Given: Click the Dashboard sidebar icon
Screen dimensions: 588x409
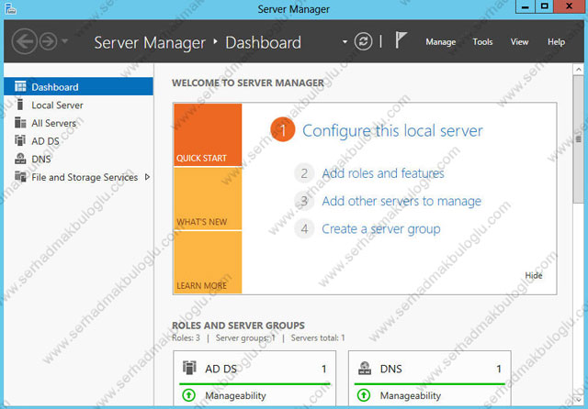Looking at the screenshot, I should [20, 86].
